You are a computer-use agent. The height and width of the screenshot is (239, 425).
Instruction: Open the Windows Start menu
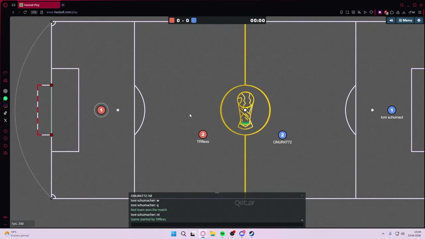click(x=174, y=234)
